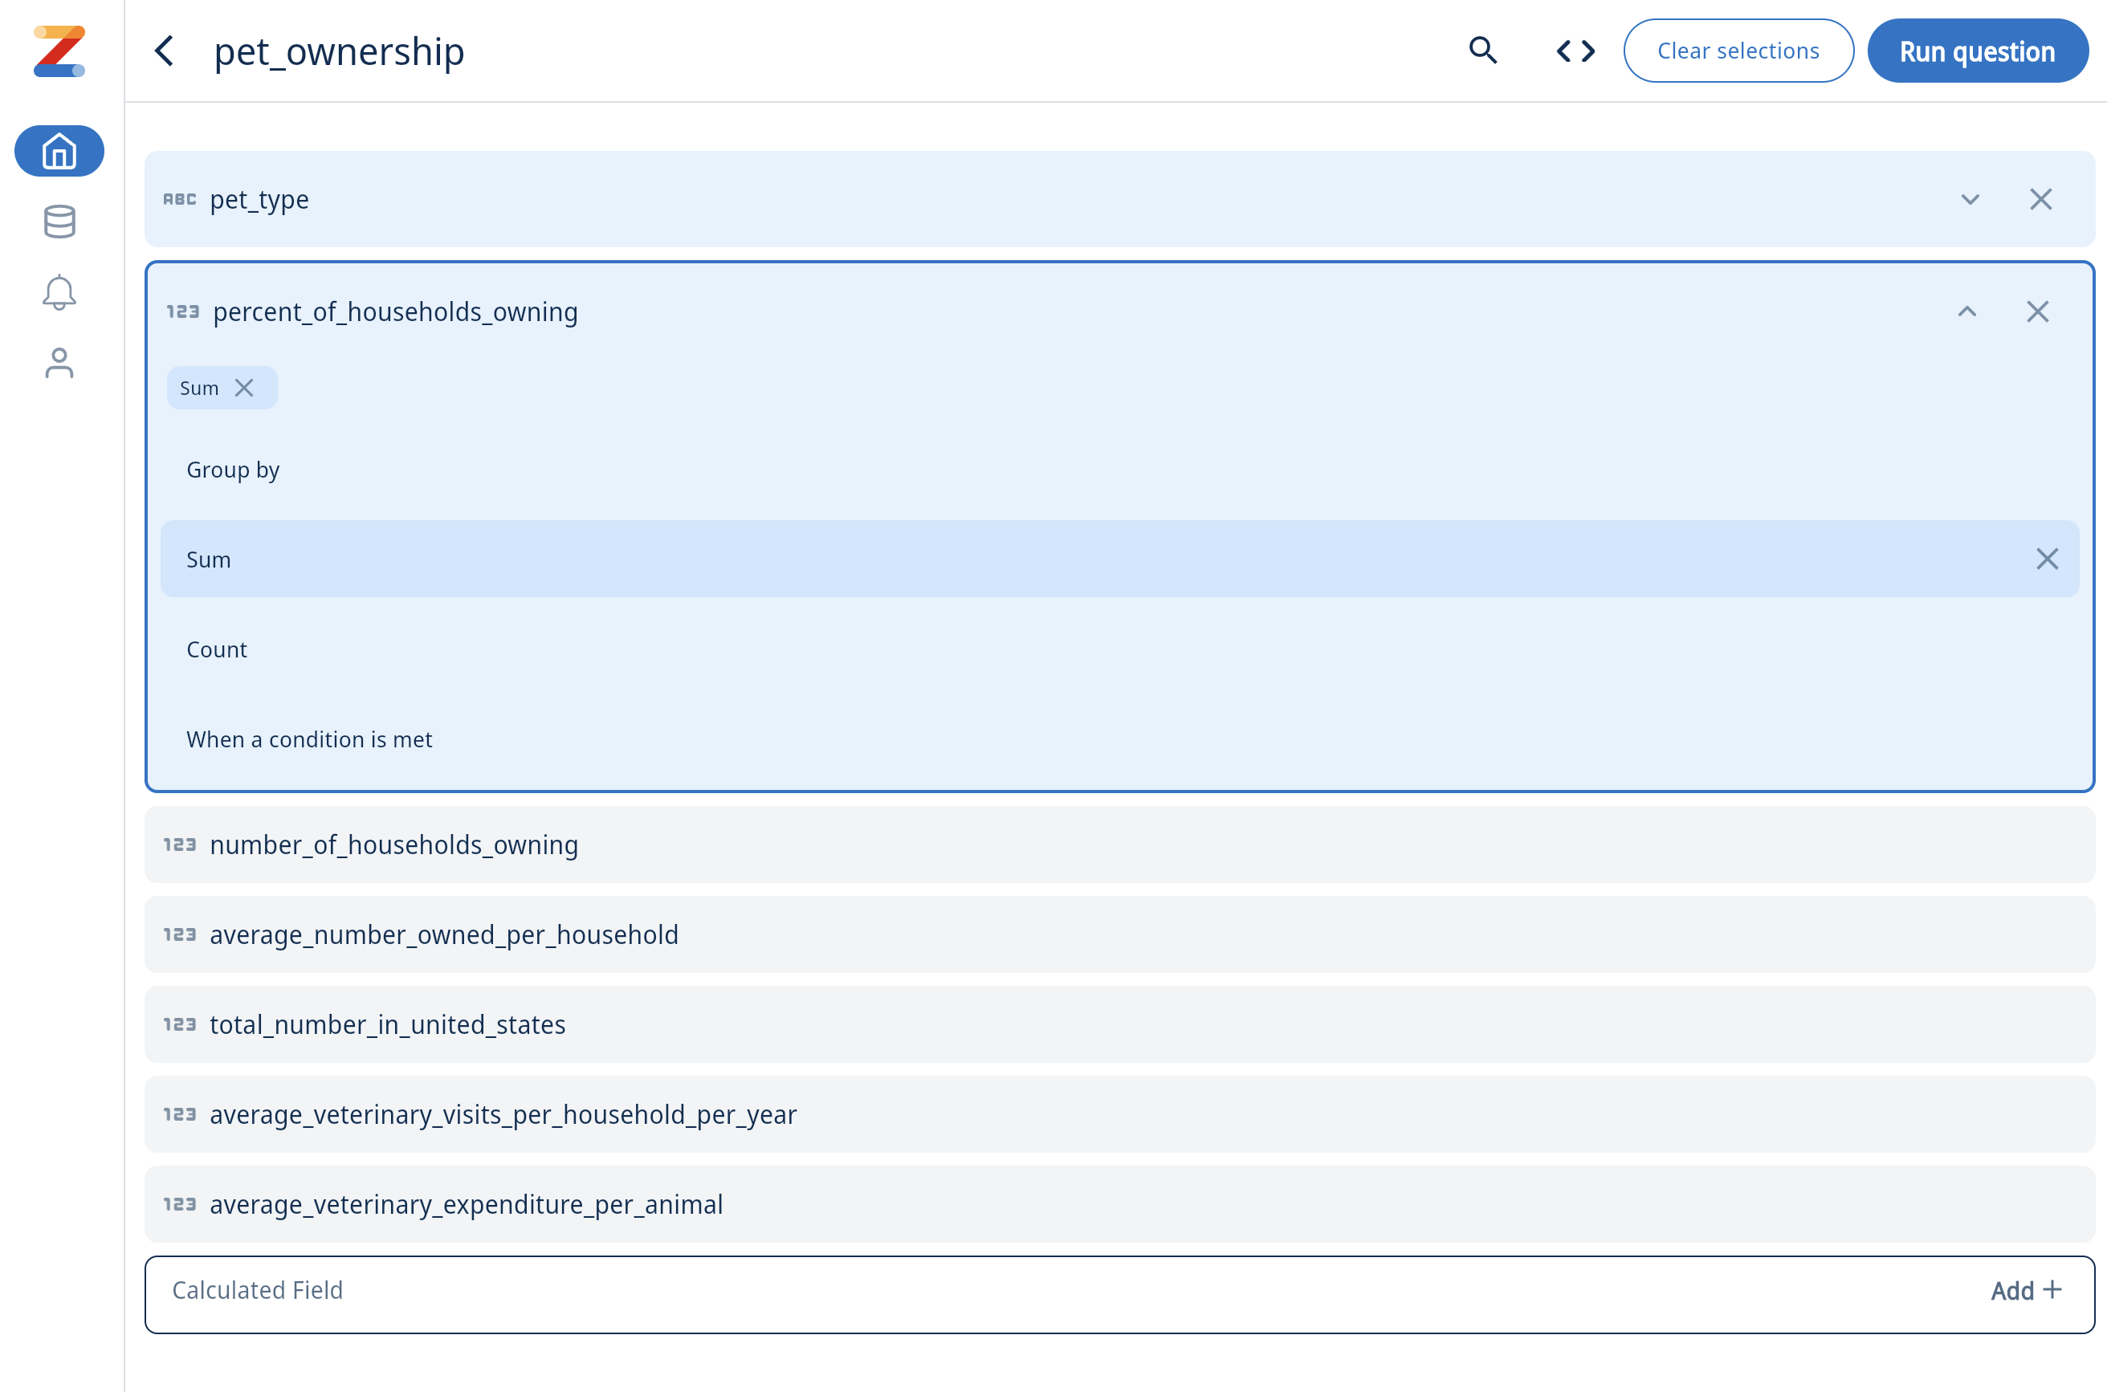Click the home icon in the sidebar
The image size is (2107, 1392).
(x=59, y=151)
